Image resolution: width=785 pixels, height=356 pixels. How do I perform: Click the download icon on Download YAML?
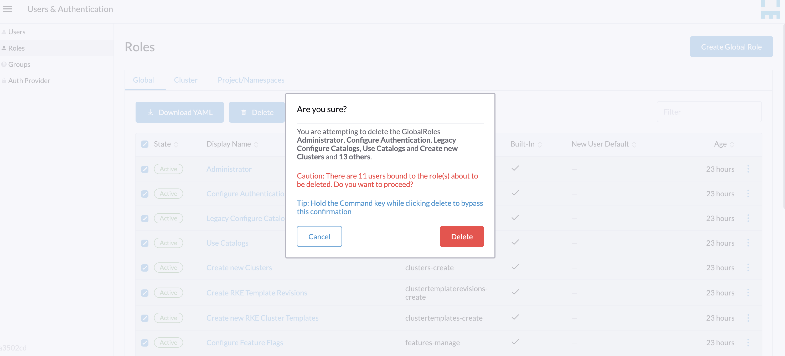[150, 112]
